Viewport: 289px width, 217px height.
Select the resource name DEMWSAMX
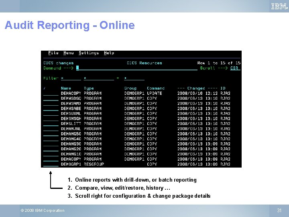coord(71,104)
